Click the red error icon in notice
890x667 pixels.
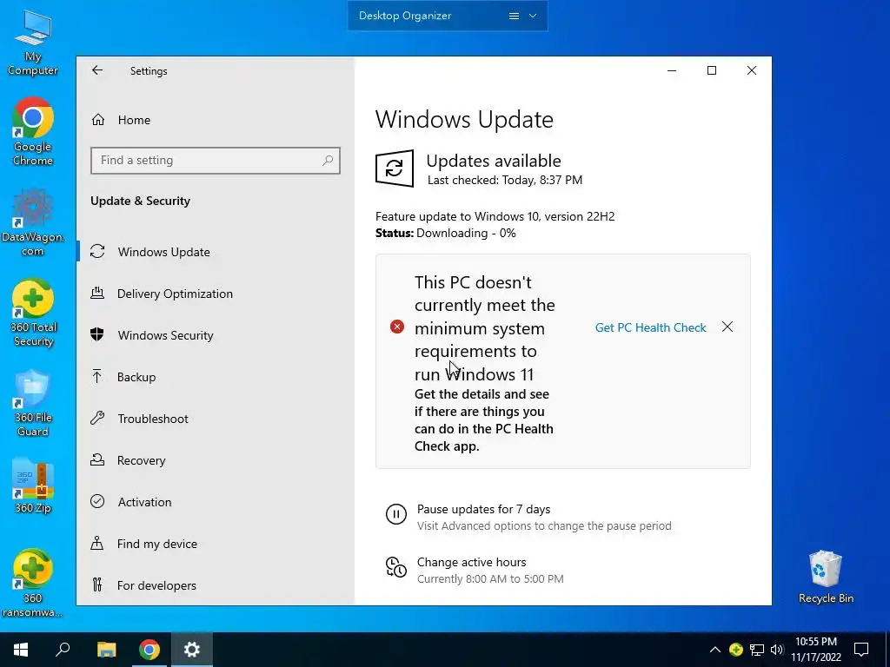396,327
